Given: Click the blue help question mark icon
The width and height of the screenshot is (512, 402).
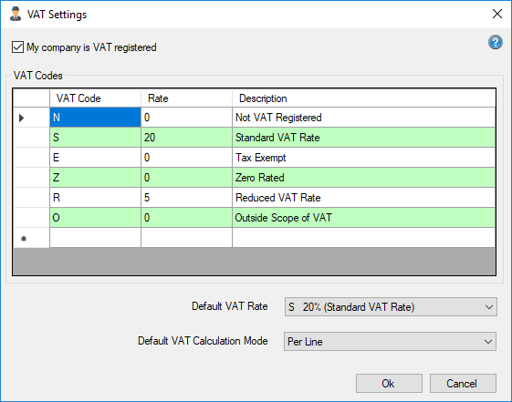Looking at the screenshot, I should coord(495,42).
